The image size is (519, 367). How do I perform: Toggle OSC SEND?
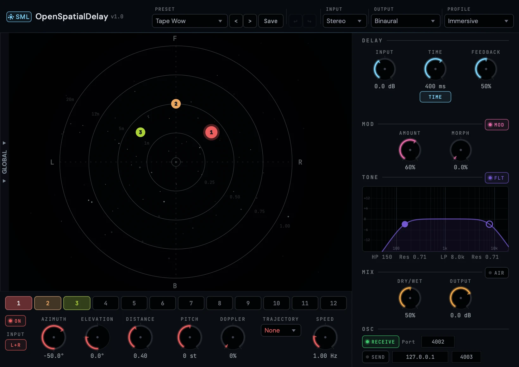(x=375, y=357)
